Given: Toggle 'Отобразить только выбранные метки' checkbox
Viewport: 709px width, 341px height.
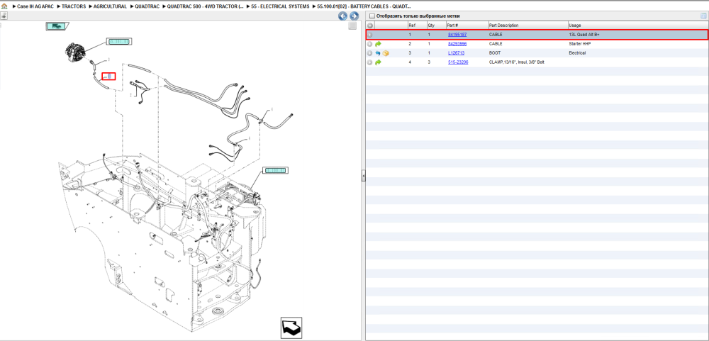Looking at the screenshot, I should (372, 16).
